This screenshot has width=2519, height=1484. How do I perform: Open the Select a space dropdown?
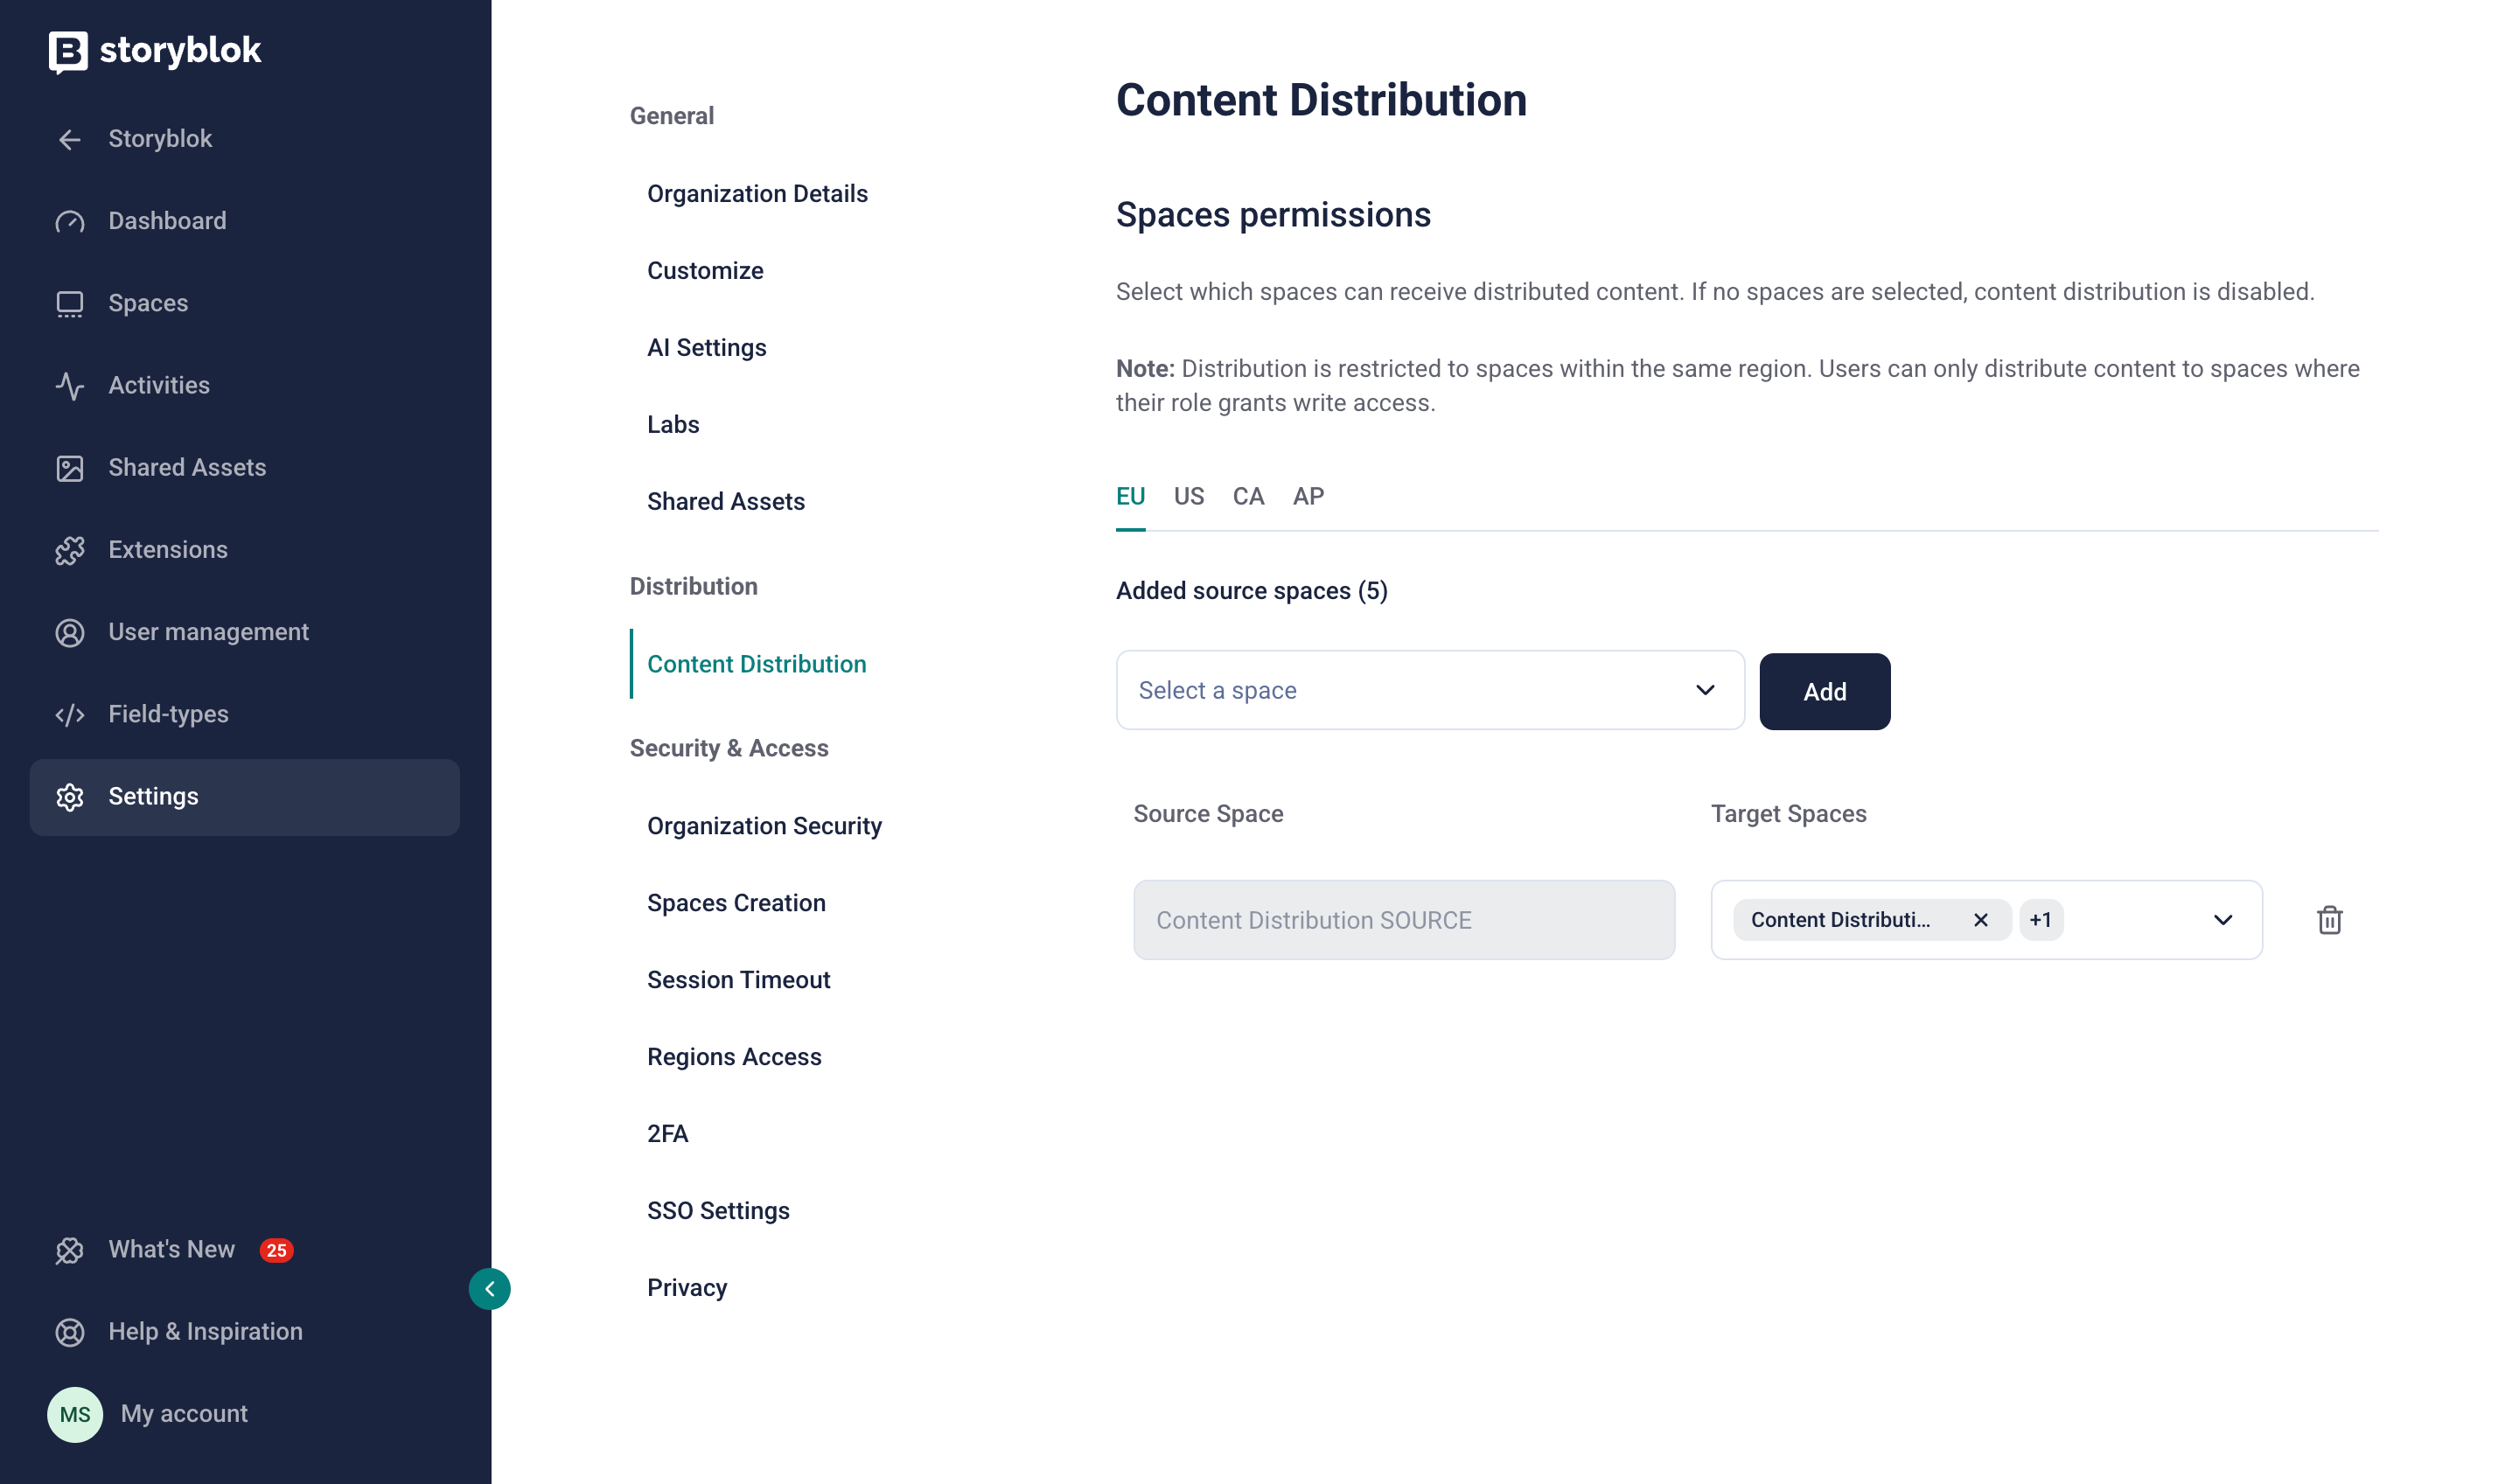[1430, 691]
